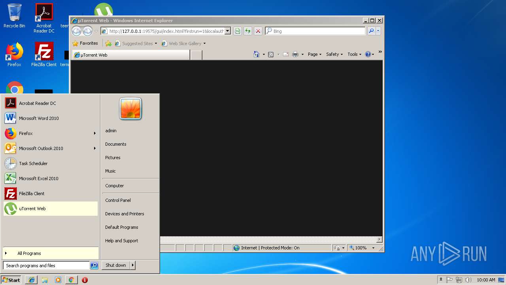The image size is (506, 285).
Task: Click the volume icon in system tray
Action: tap(468, 280)
